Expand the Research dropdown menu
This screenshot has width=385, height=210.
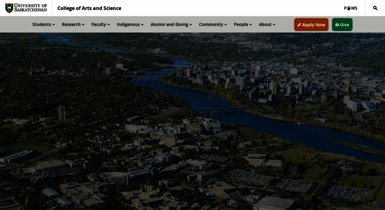(x=73, y=24)
